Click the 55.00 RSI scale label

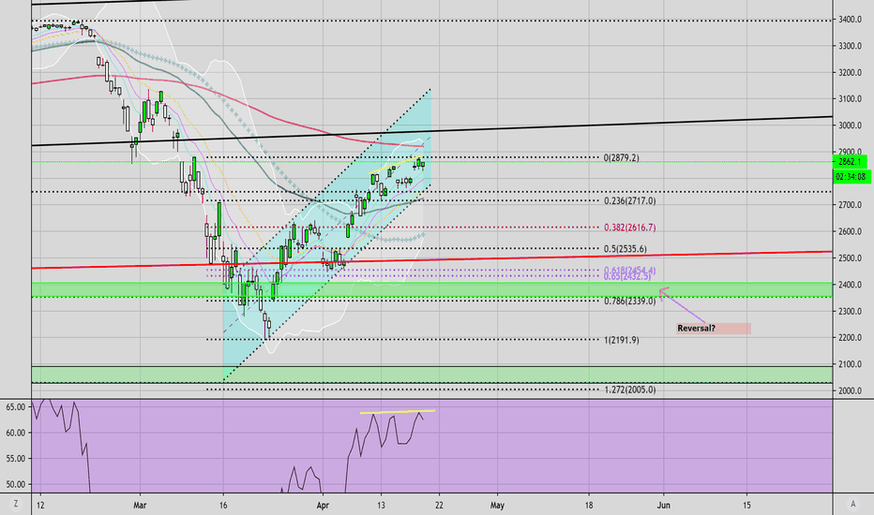pyautogui.click(x=16, y=459)
